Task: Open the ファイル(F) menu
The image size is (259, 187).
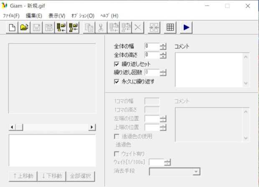Action: click(x=11, y=16)
